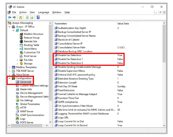Viewport: 173px width, 137px height.
Task: Select the Disable Fax Detection 1 parameter
Action: [x=70, y=59]
